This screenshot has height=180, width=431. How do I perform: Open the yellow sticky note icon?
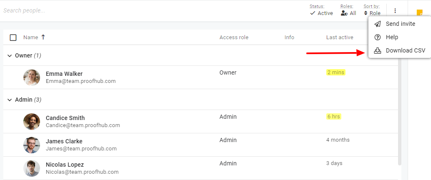pos(419,13)
